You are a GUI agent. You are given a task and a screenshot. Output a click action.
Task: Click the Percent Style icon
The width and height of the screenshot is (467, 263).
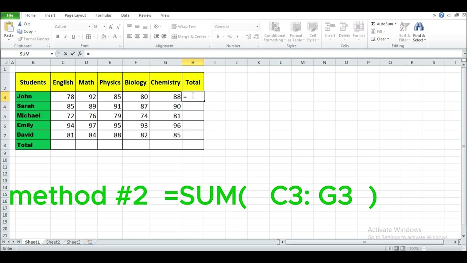[229, 37]
